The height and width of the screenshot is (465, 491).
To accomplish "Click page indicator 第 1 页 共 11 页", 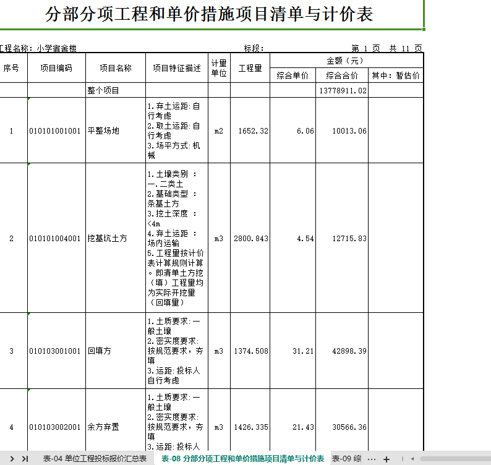I will tap(386, 48).
